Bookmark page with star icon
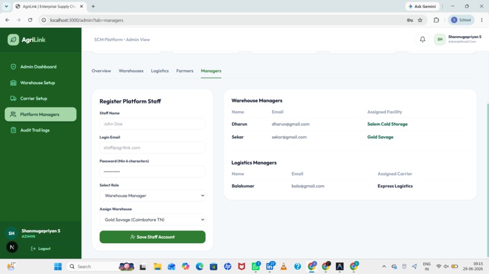This screenshot has height=274, width=489. [x=420, y=20]
